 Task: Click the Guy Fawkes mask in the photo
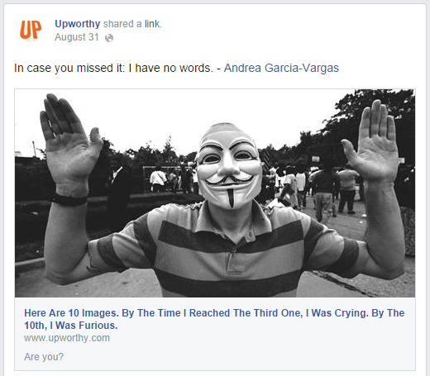229,165
